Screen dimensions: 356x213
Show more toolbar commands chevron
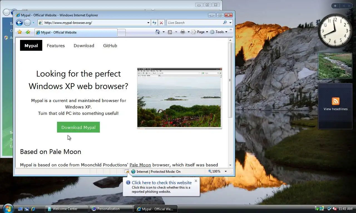click(x=231, y=30)
